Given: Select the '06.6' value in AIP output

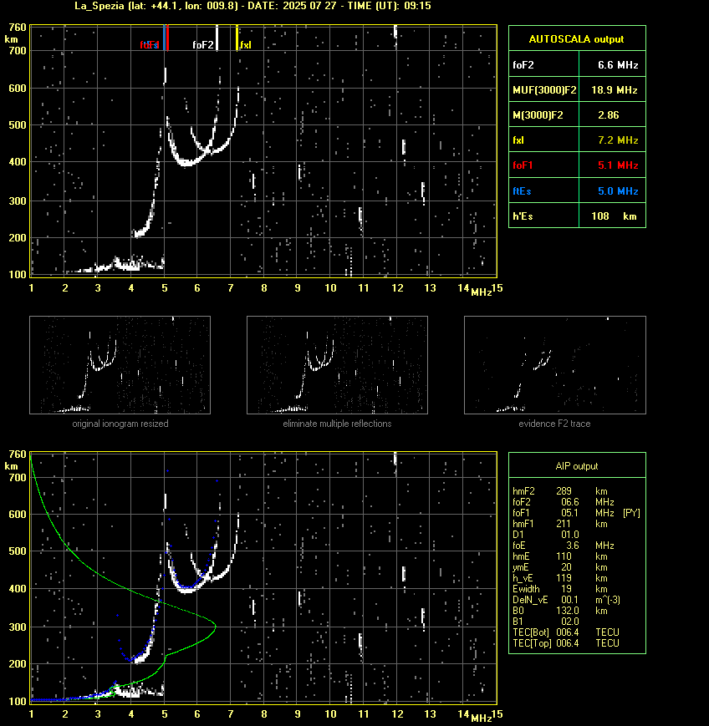Looking at the screenshot, I should (570, 502).
